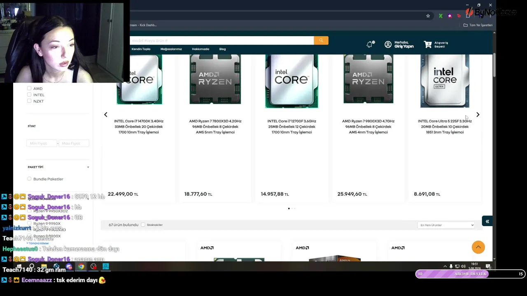Open INTEL Core i7 14700K product title
Screen dimensions: 527x296
click(139, 127)
